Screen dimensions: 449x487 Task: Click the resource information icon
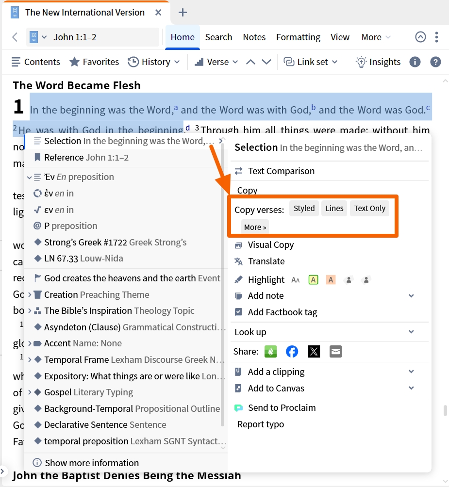(415, 62)
